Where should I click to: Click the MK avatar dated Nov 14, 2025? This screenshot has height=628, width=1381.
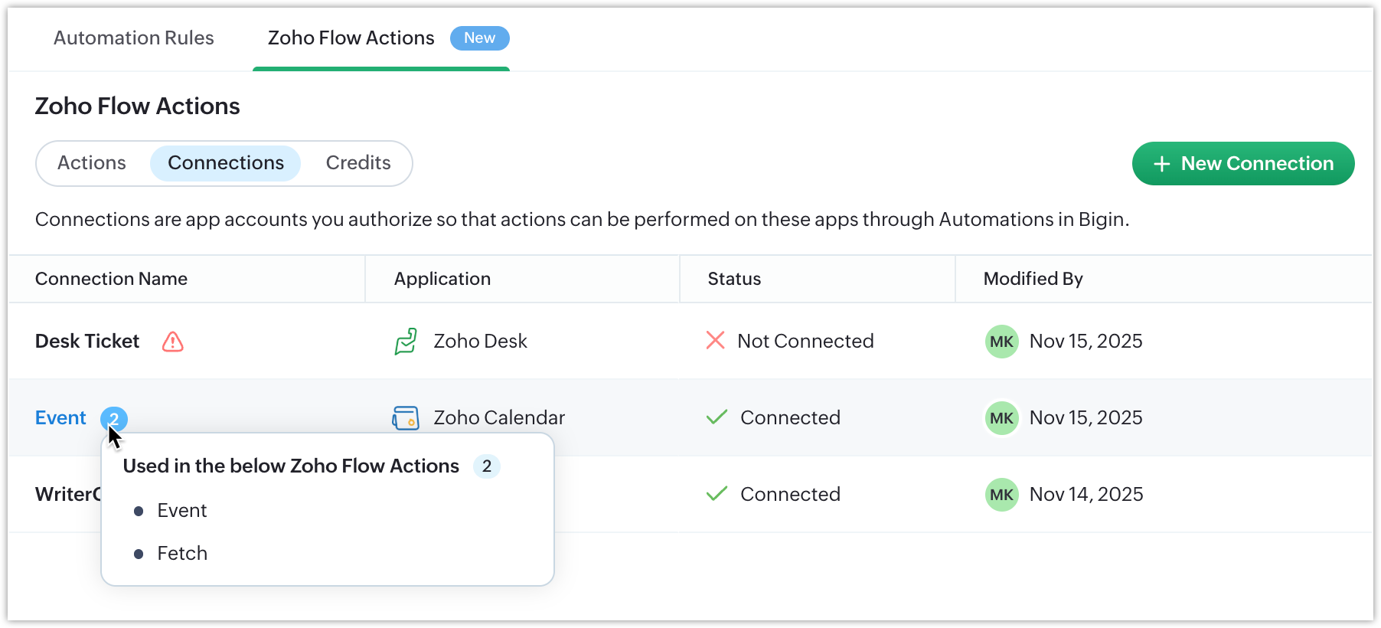pos(1001,495)
